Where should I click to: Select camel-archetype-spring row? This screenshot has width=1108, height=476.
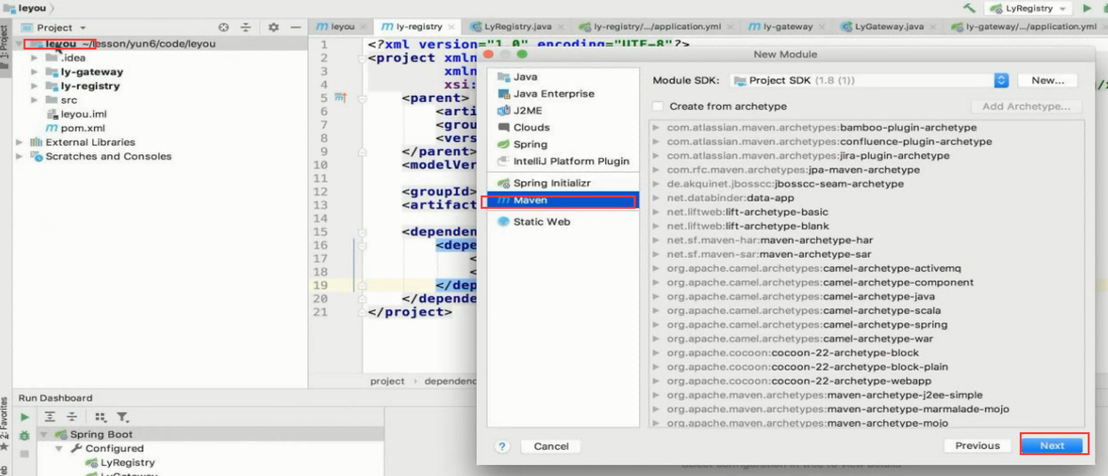(867, 324)
